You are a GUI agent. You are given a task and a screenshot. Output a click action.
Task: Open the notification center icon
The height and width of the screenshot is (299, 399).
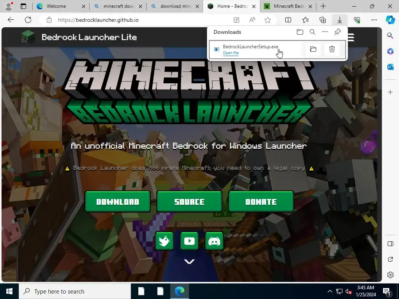coord(387,291)
